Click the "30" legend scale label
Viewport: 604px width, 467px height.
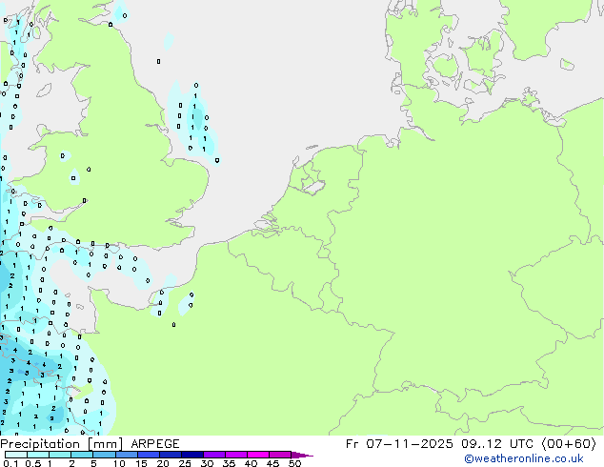(207, 463)
